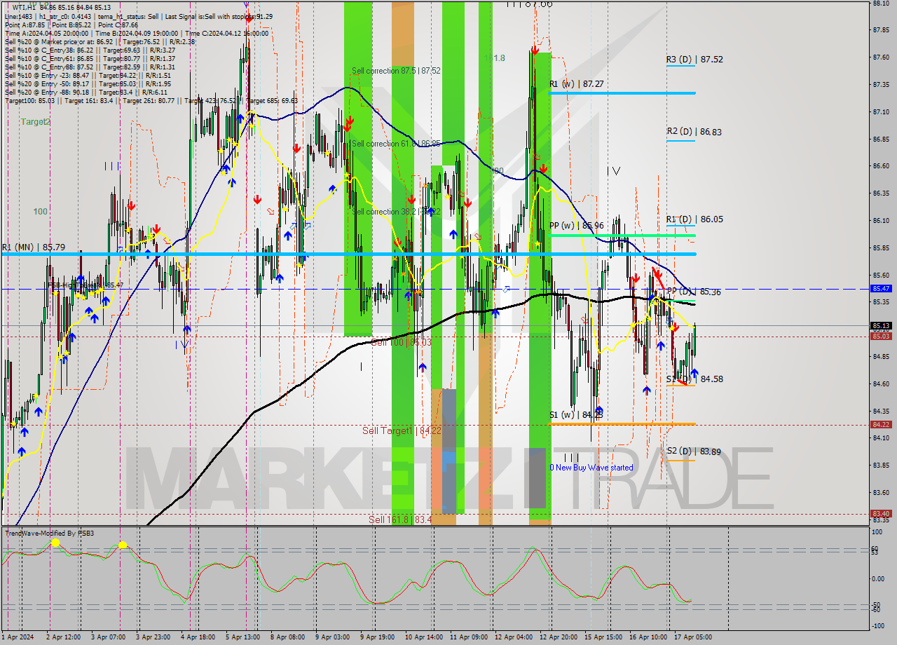Click the 'TrendWave-Modified By FSB3' indicator title
Viewport: 897px width, 645px height.
click(x=50, y=534)
